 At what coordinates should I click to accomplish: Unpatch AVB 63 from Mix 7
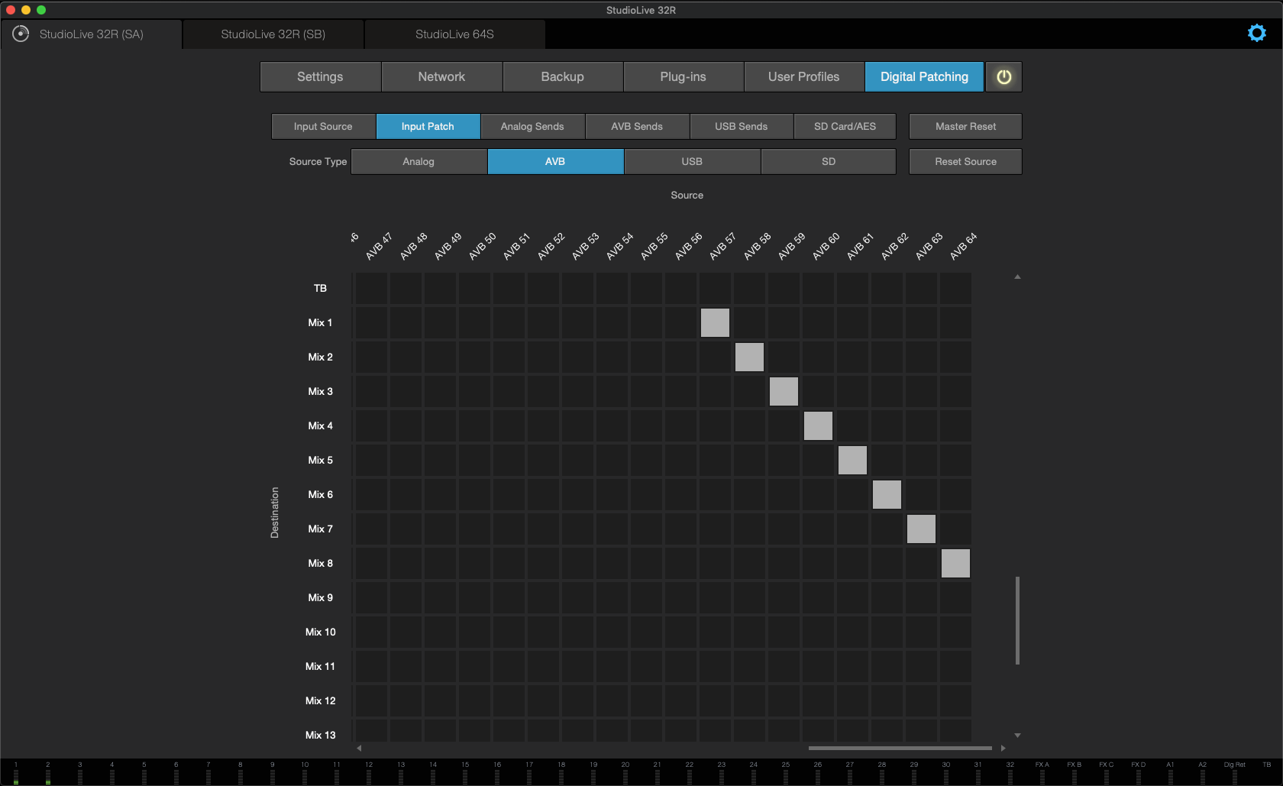[921, 529]
